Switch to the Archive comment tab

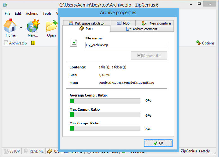(142, 29)
